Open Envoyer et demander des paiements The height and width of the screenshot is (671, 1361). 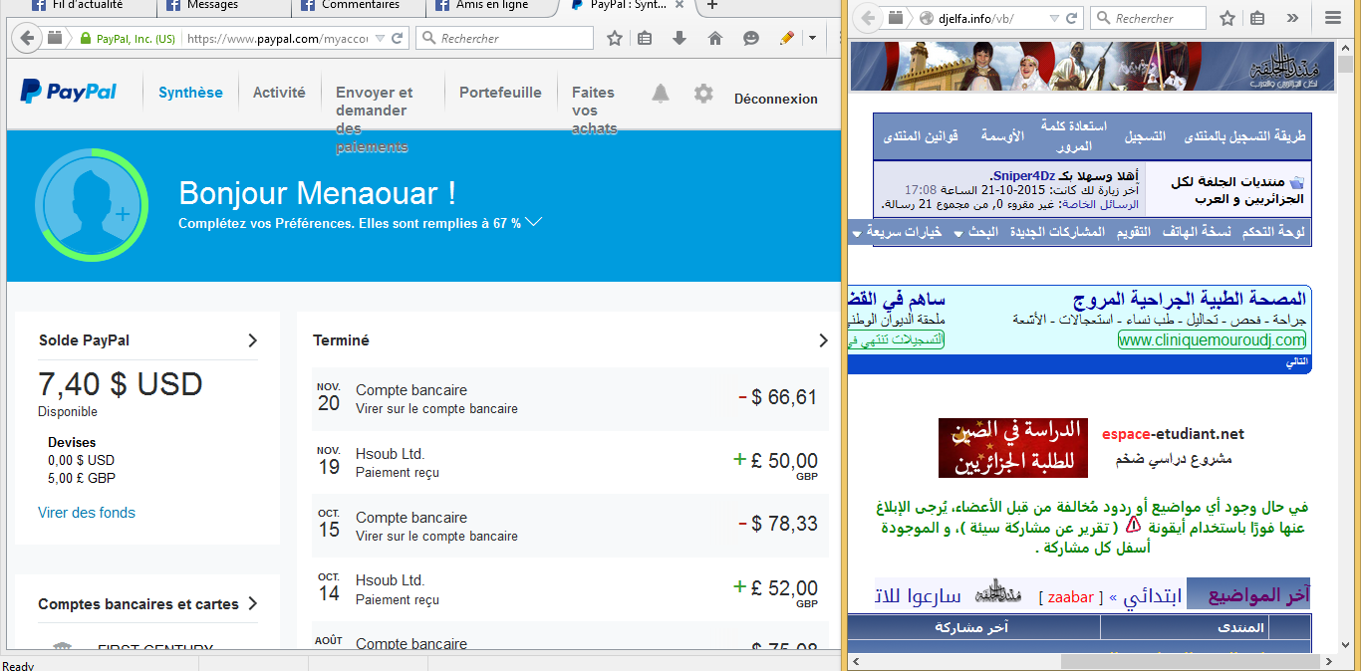pos(374,119)
